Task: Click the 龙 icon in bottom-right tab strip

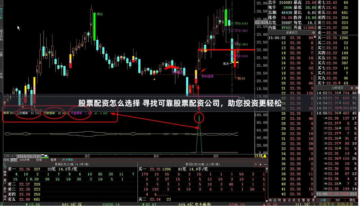Action: point(299,200)
